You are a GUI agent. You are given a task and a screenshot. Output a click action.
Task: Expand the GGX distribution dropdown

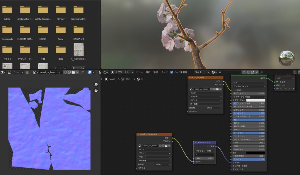coord(249,83)
